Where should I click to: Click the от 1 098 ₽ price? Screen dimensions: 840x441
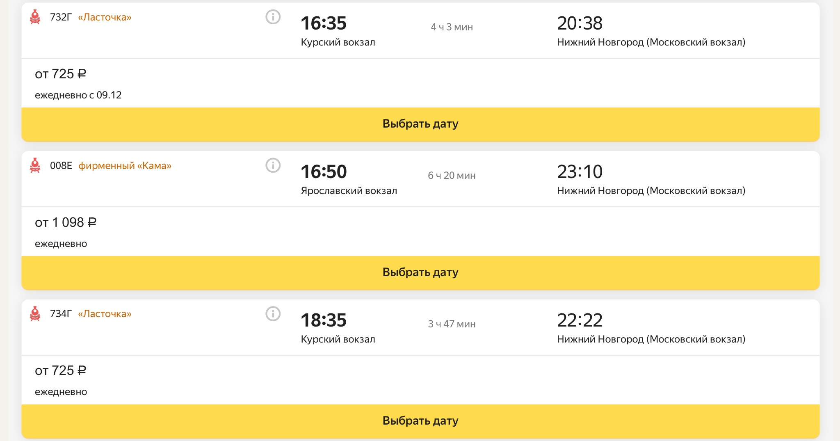tap(66, 222)
